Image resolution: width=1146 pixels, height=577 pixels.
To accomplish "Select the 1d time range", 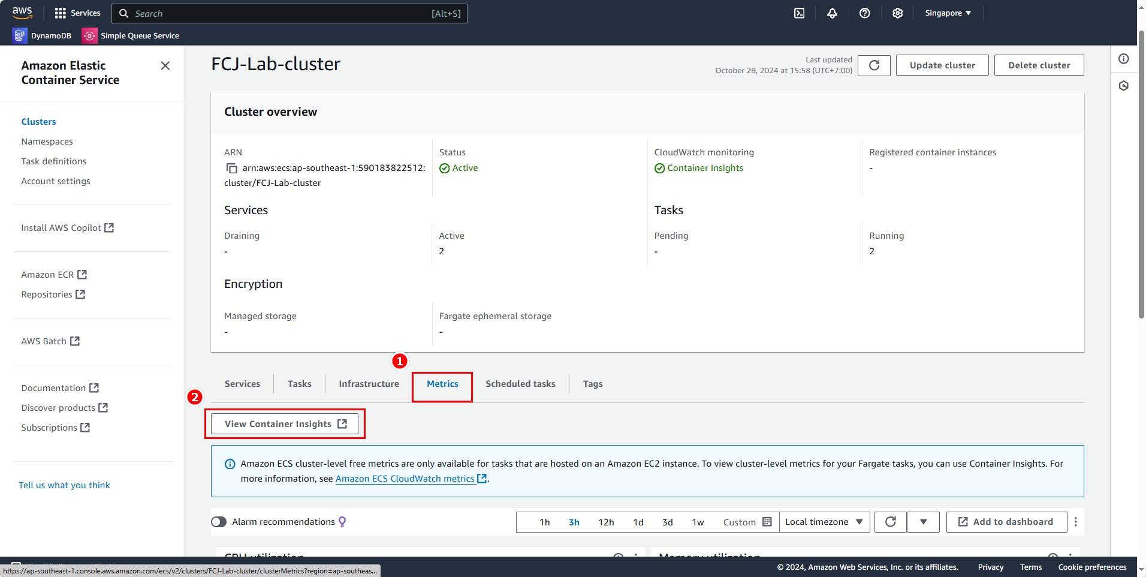I will (638, 522).
